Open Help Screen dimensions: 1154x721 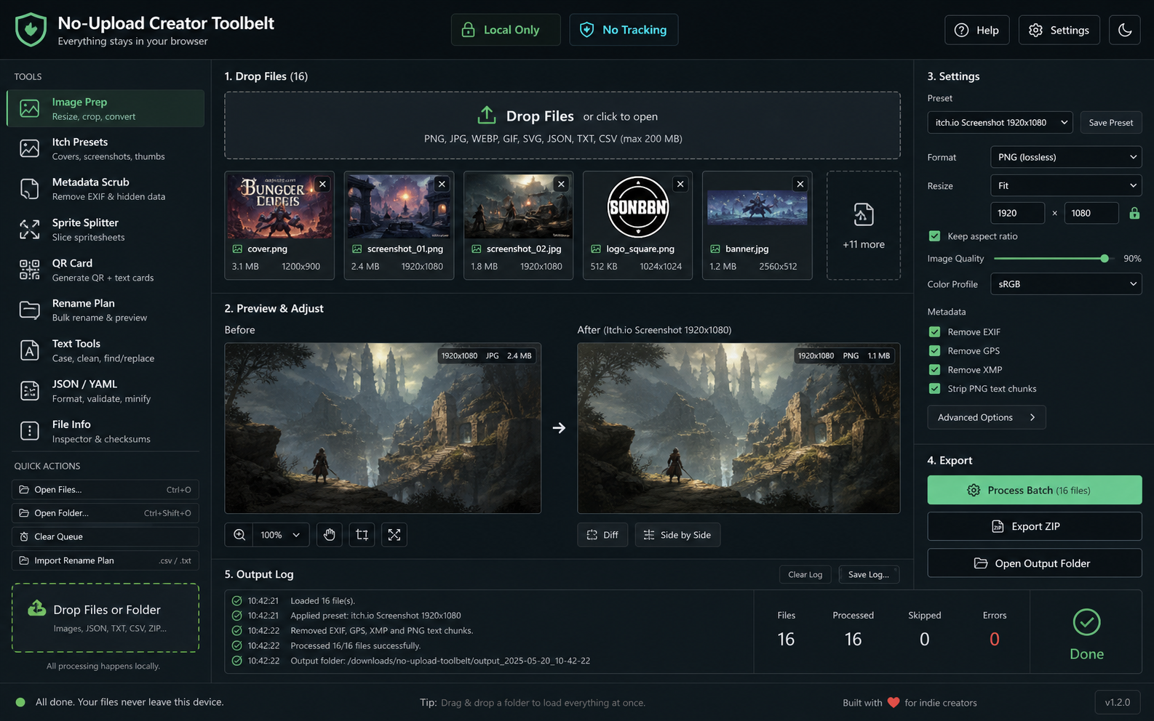pos(977,30)
